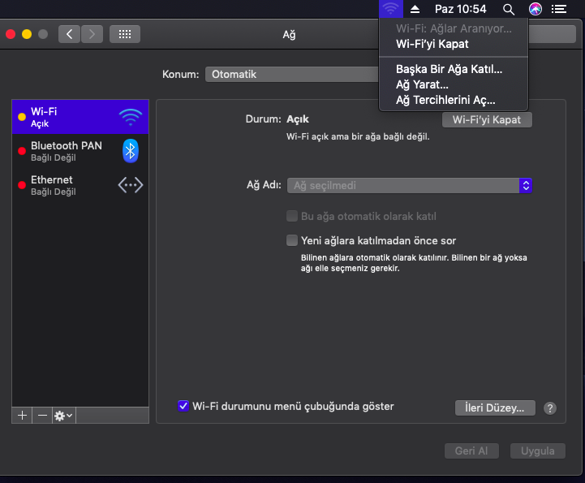This screenshot has width=585, height=483.
Task: Click the Wi-Fi icon in the menu bar
Action: [390, 9]
